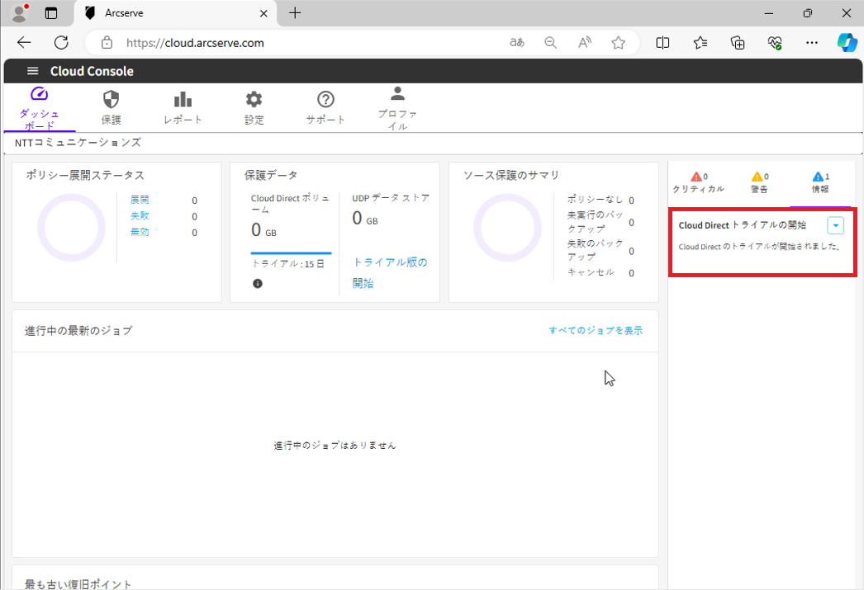Refresh the page in the browser
The width and height of the screenshot is (864, 590).
[x=61, y=43]
